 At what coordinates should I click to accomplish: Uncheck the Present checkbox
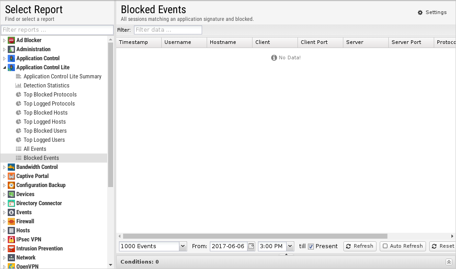pyautogui.click(x=311, y=246)
